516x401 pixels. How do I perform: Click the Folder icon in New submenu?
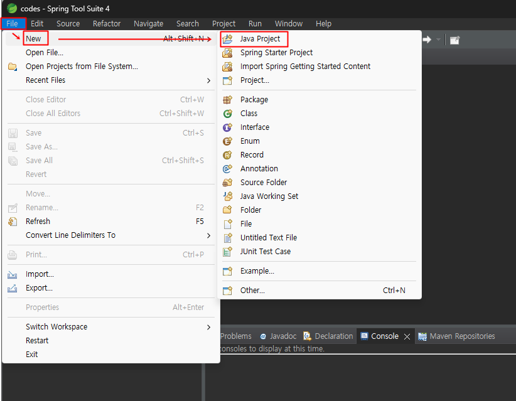[x=227, y=210]
